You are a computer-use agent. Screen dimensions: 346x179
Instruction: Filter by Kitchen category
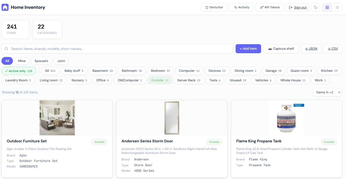[x=329, y=71]
